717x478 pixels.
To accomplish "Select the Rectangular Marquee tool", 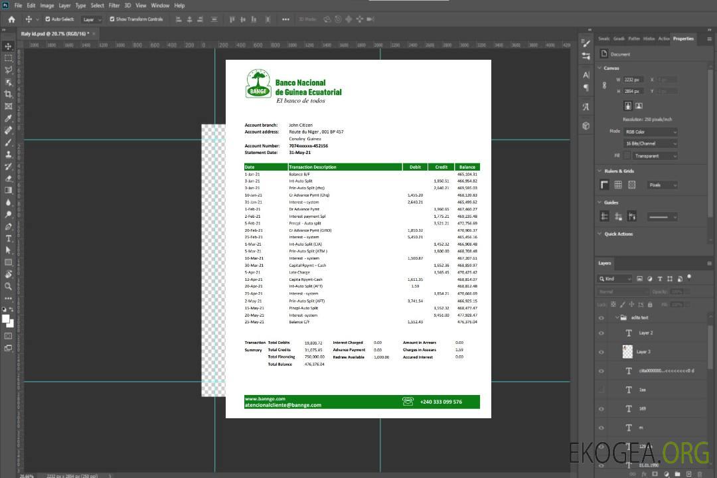I will [x=8, y=58].
